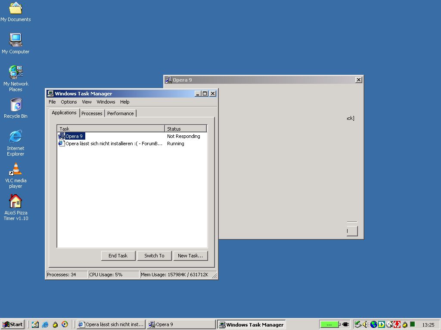Open the My Documents desktop icon
Screen dimensions: 441x330
pos(16,12)
